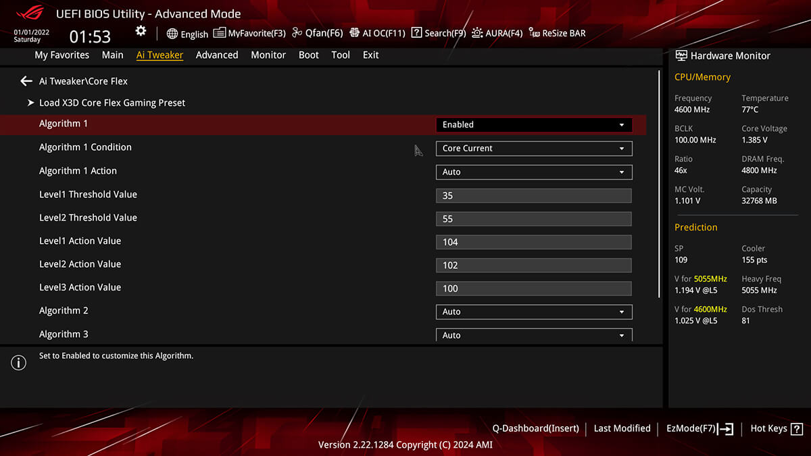This screenshot has height=456, width=811.
Task: Open the Monitor tab
Action: tap(268, 55)
